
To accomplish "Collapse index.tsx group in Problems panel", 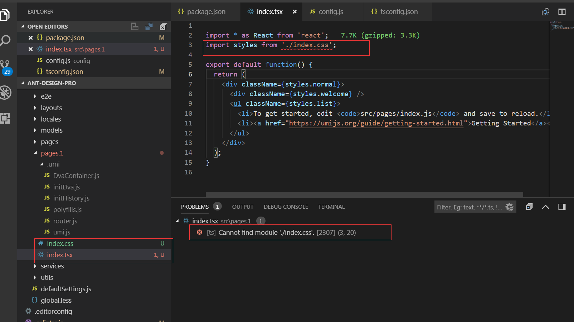I will coord(177,221).
